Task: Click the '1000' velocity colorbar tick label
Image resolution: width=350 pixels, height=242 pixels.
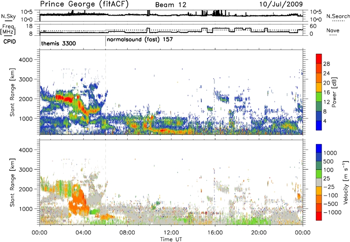Action: coord(330,153)
